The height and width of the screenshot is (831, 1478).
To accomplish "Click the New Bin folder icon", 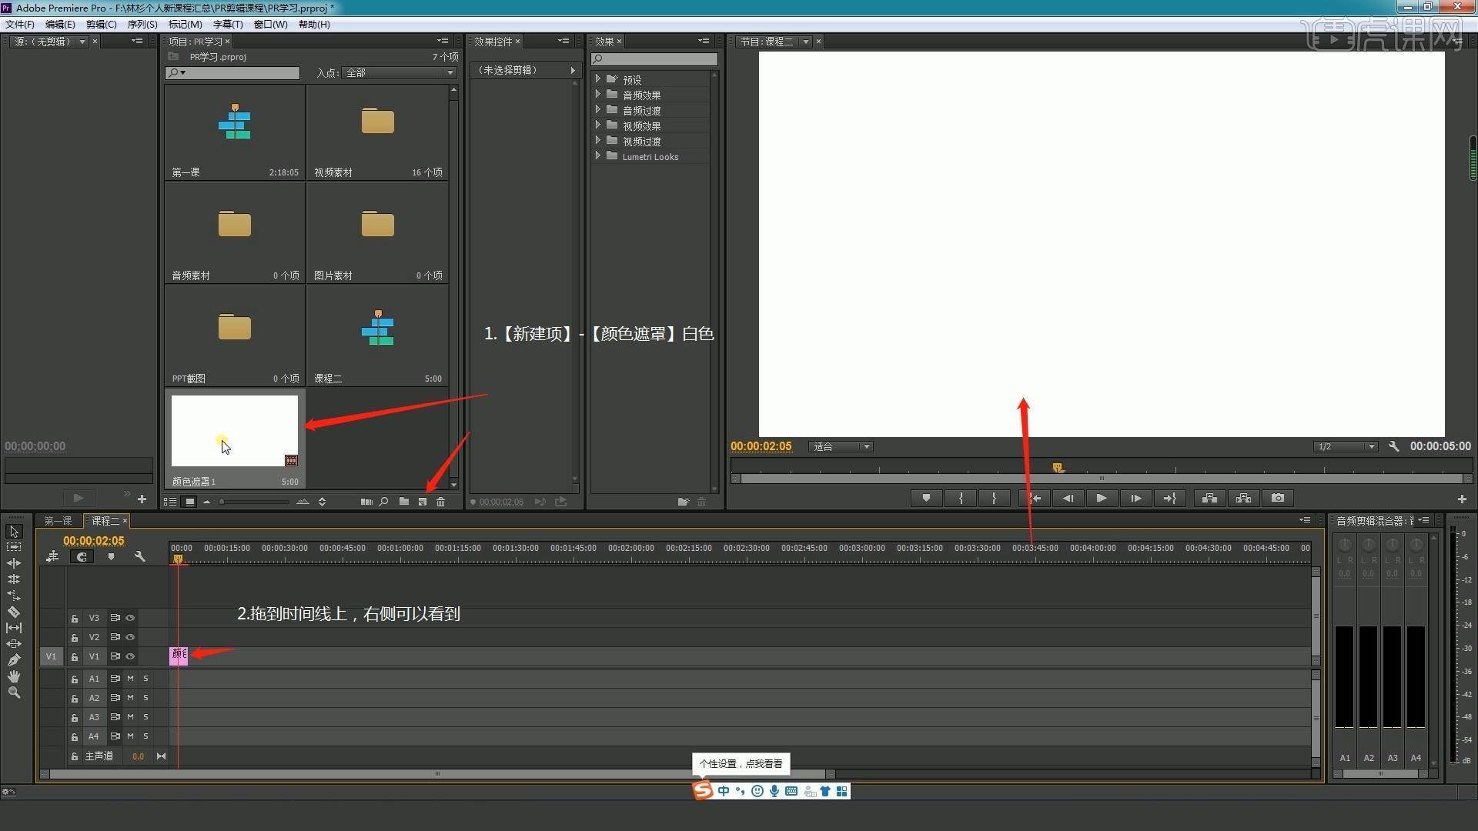I will click(x=404, y=502).
